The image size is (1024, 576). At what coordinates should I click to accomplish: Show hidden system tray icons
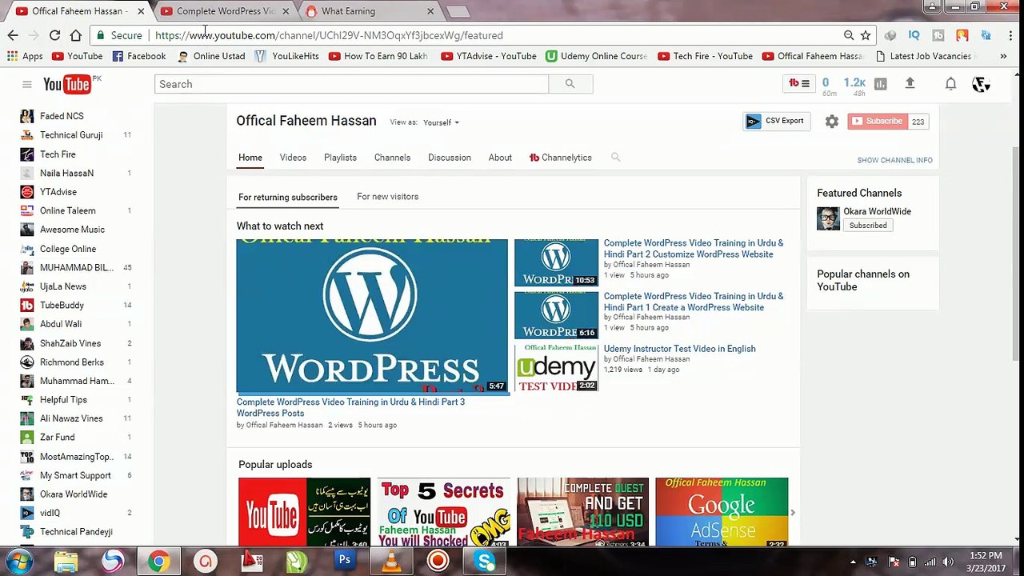tap(853, 562)
